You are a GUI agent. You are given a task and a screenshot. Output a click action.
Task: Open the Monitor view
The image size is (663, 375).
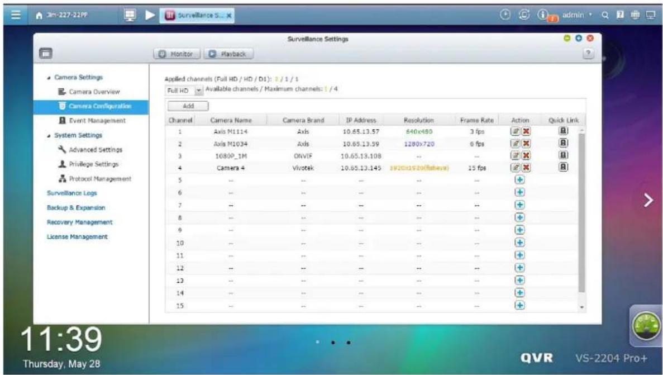coord(177,54)
